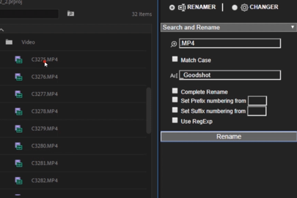Click the C3276.MP4 clip icon

pyautogui.click(x=19, y=77)
